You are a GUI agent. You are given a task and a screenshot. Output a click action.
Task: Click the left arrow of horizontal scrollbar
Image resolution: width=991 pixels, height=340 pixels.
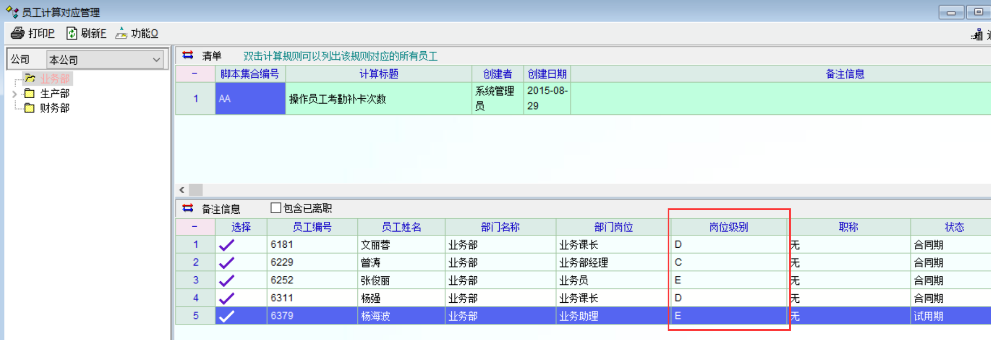(x=182, y=190)
